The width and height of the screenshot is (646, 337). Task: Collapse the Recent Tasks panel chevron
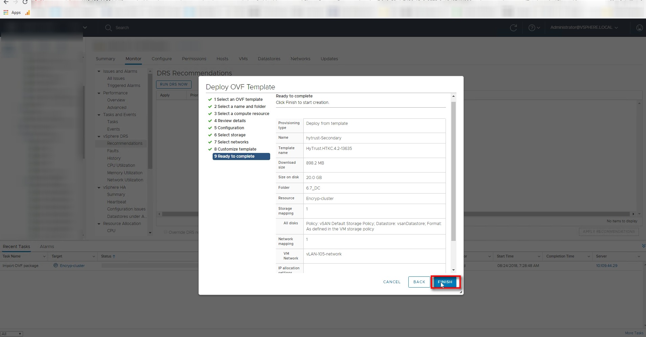point(643,246)
